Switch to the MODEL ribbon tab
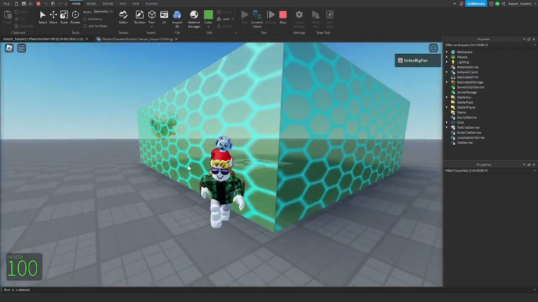 tap(91, 4)
